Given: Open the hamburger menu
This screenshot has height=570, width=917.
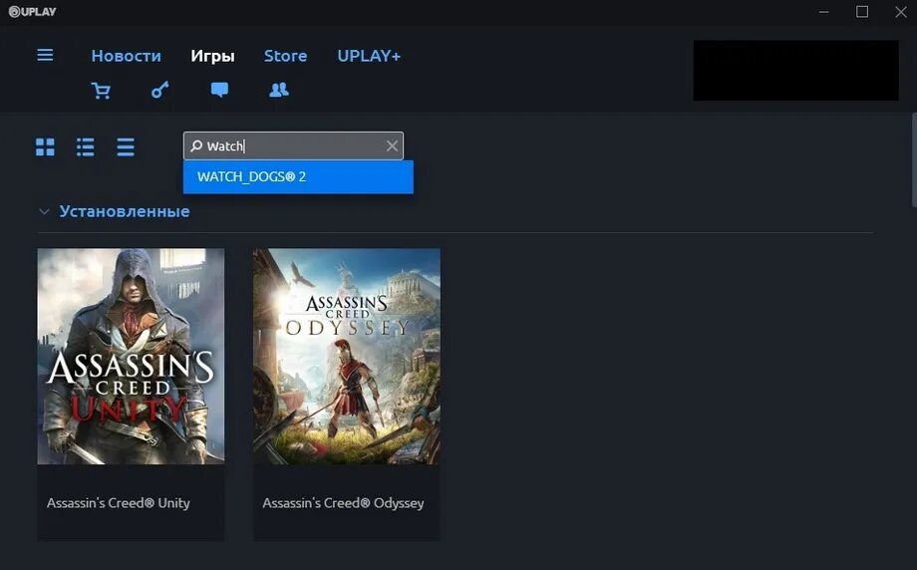Looking at the screenshot, I should pos(45,55).
